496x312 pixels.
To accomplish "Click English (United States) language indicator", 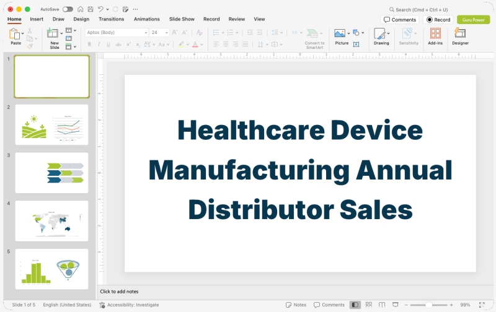I will click(x=67, y=305).
